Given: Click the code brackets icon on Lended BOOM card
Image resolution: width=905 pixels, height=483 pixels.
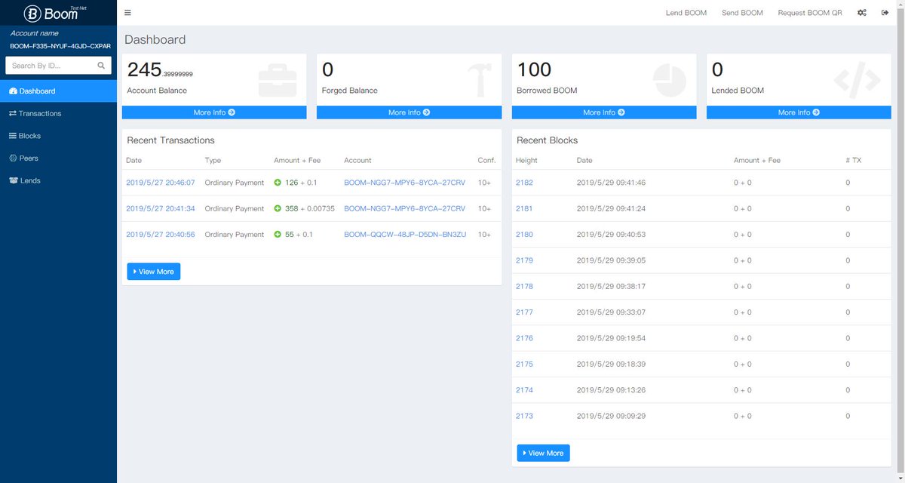Looking at the screenshot, I should [857, 80].
